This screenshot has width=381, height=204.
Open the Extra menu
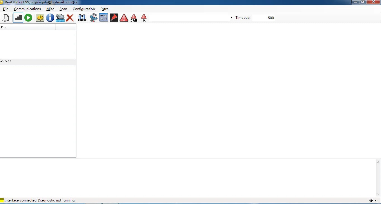(x=104, y=9)
